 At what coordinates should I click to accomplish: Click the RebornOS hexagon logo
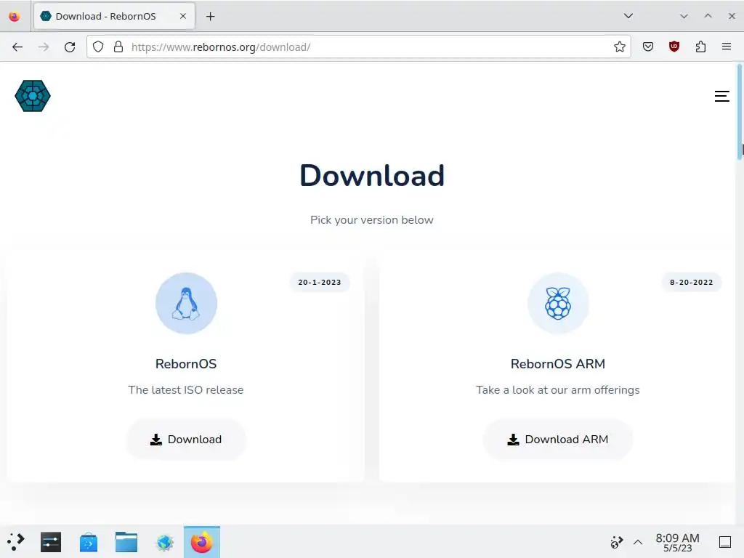pyautogui.click(x=33, y=96)
